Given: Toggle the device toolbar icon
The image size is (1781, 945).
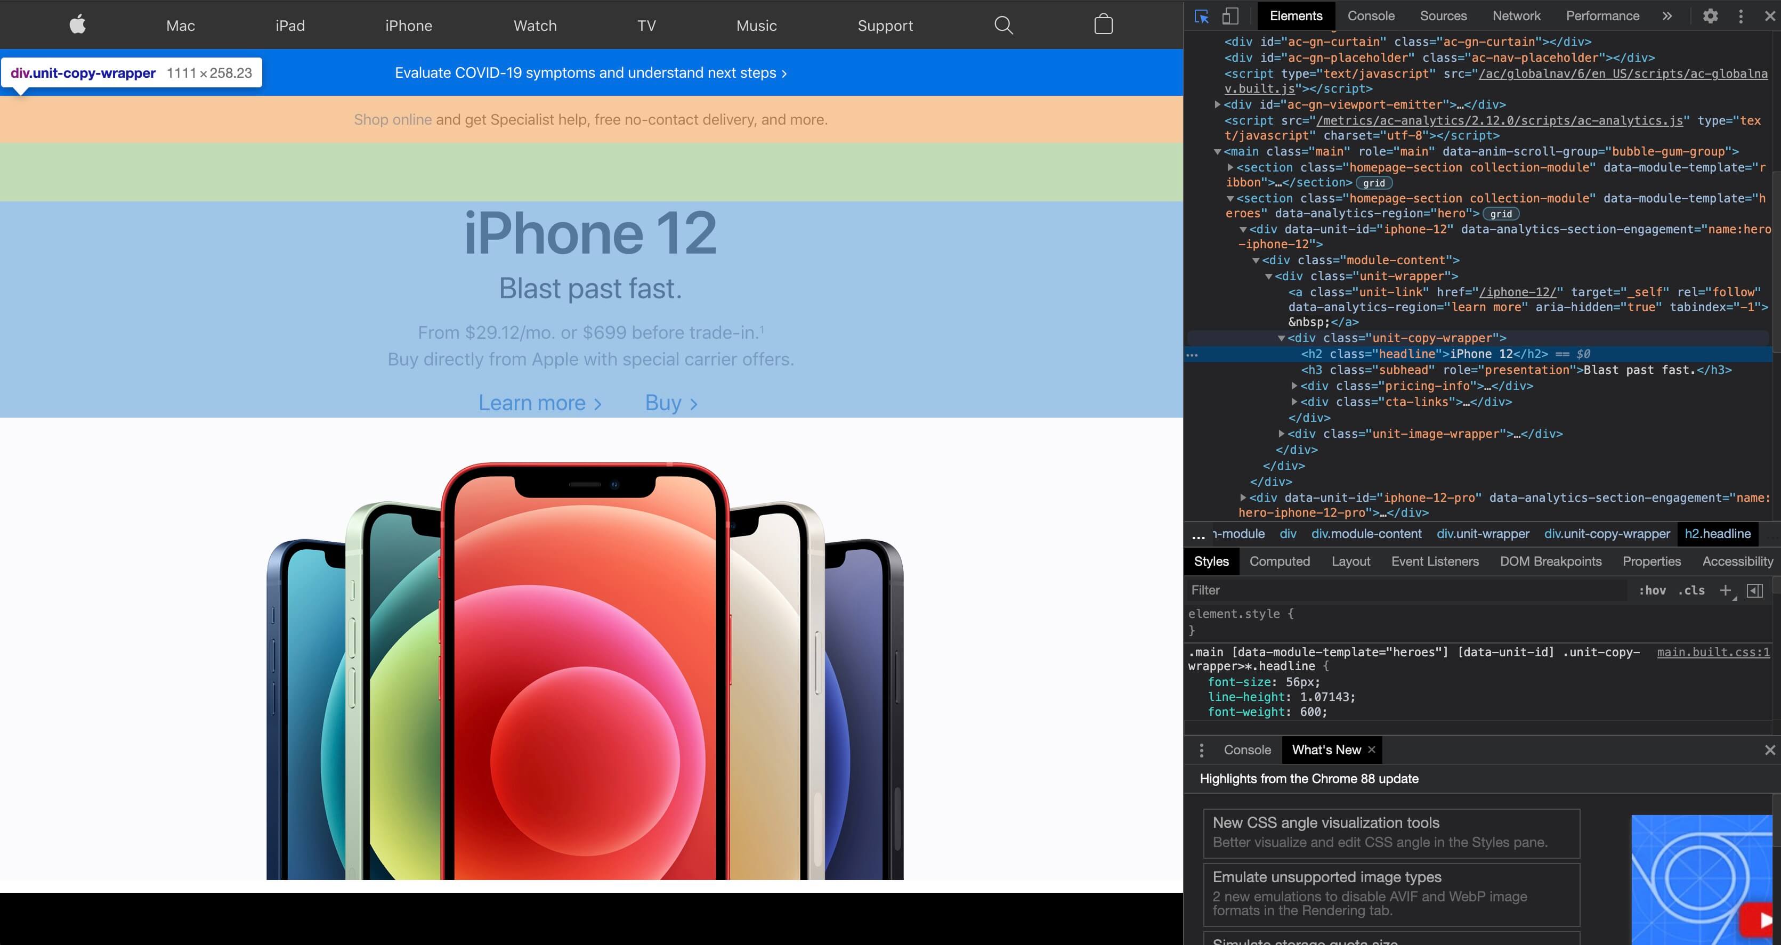Looking at the screenshot, I should tap(1230, 16).
